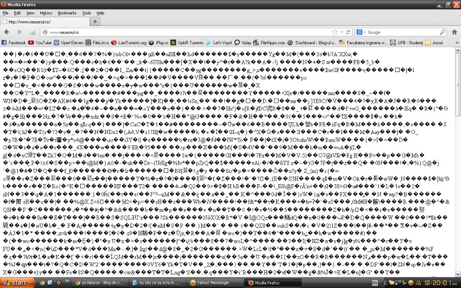The image size is (461, 288).
Task: Choose a search engine from the Google dropdown
Action: [x=361, y=32]
